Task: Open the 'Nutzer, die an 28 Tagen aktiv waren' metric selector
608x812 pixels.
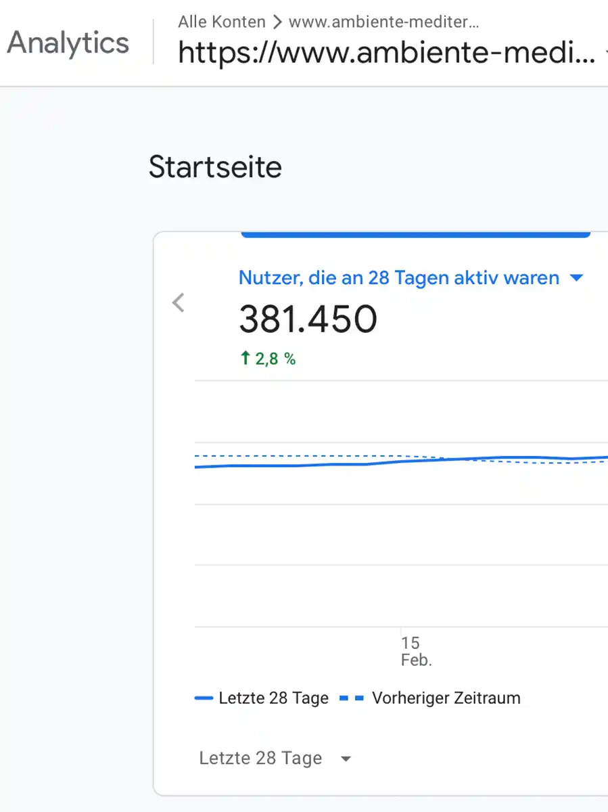Action: pos(399,277)
